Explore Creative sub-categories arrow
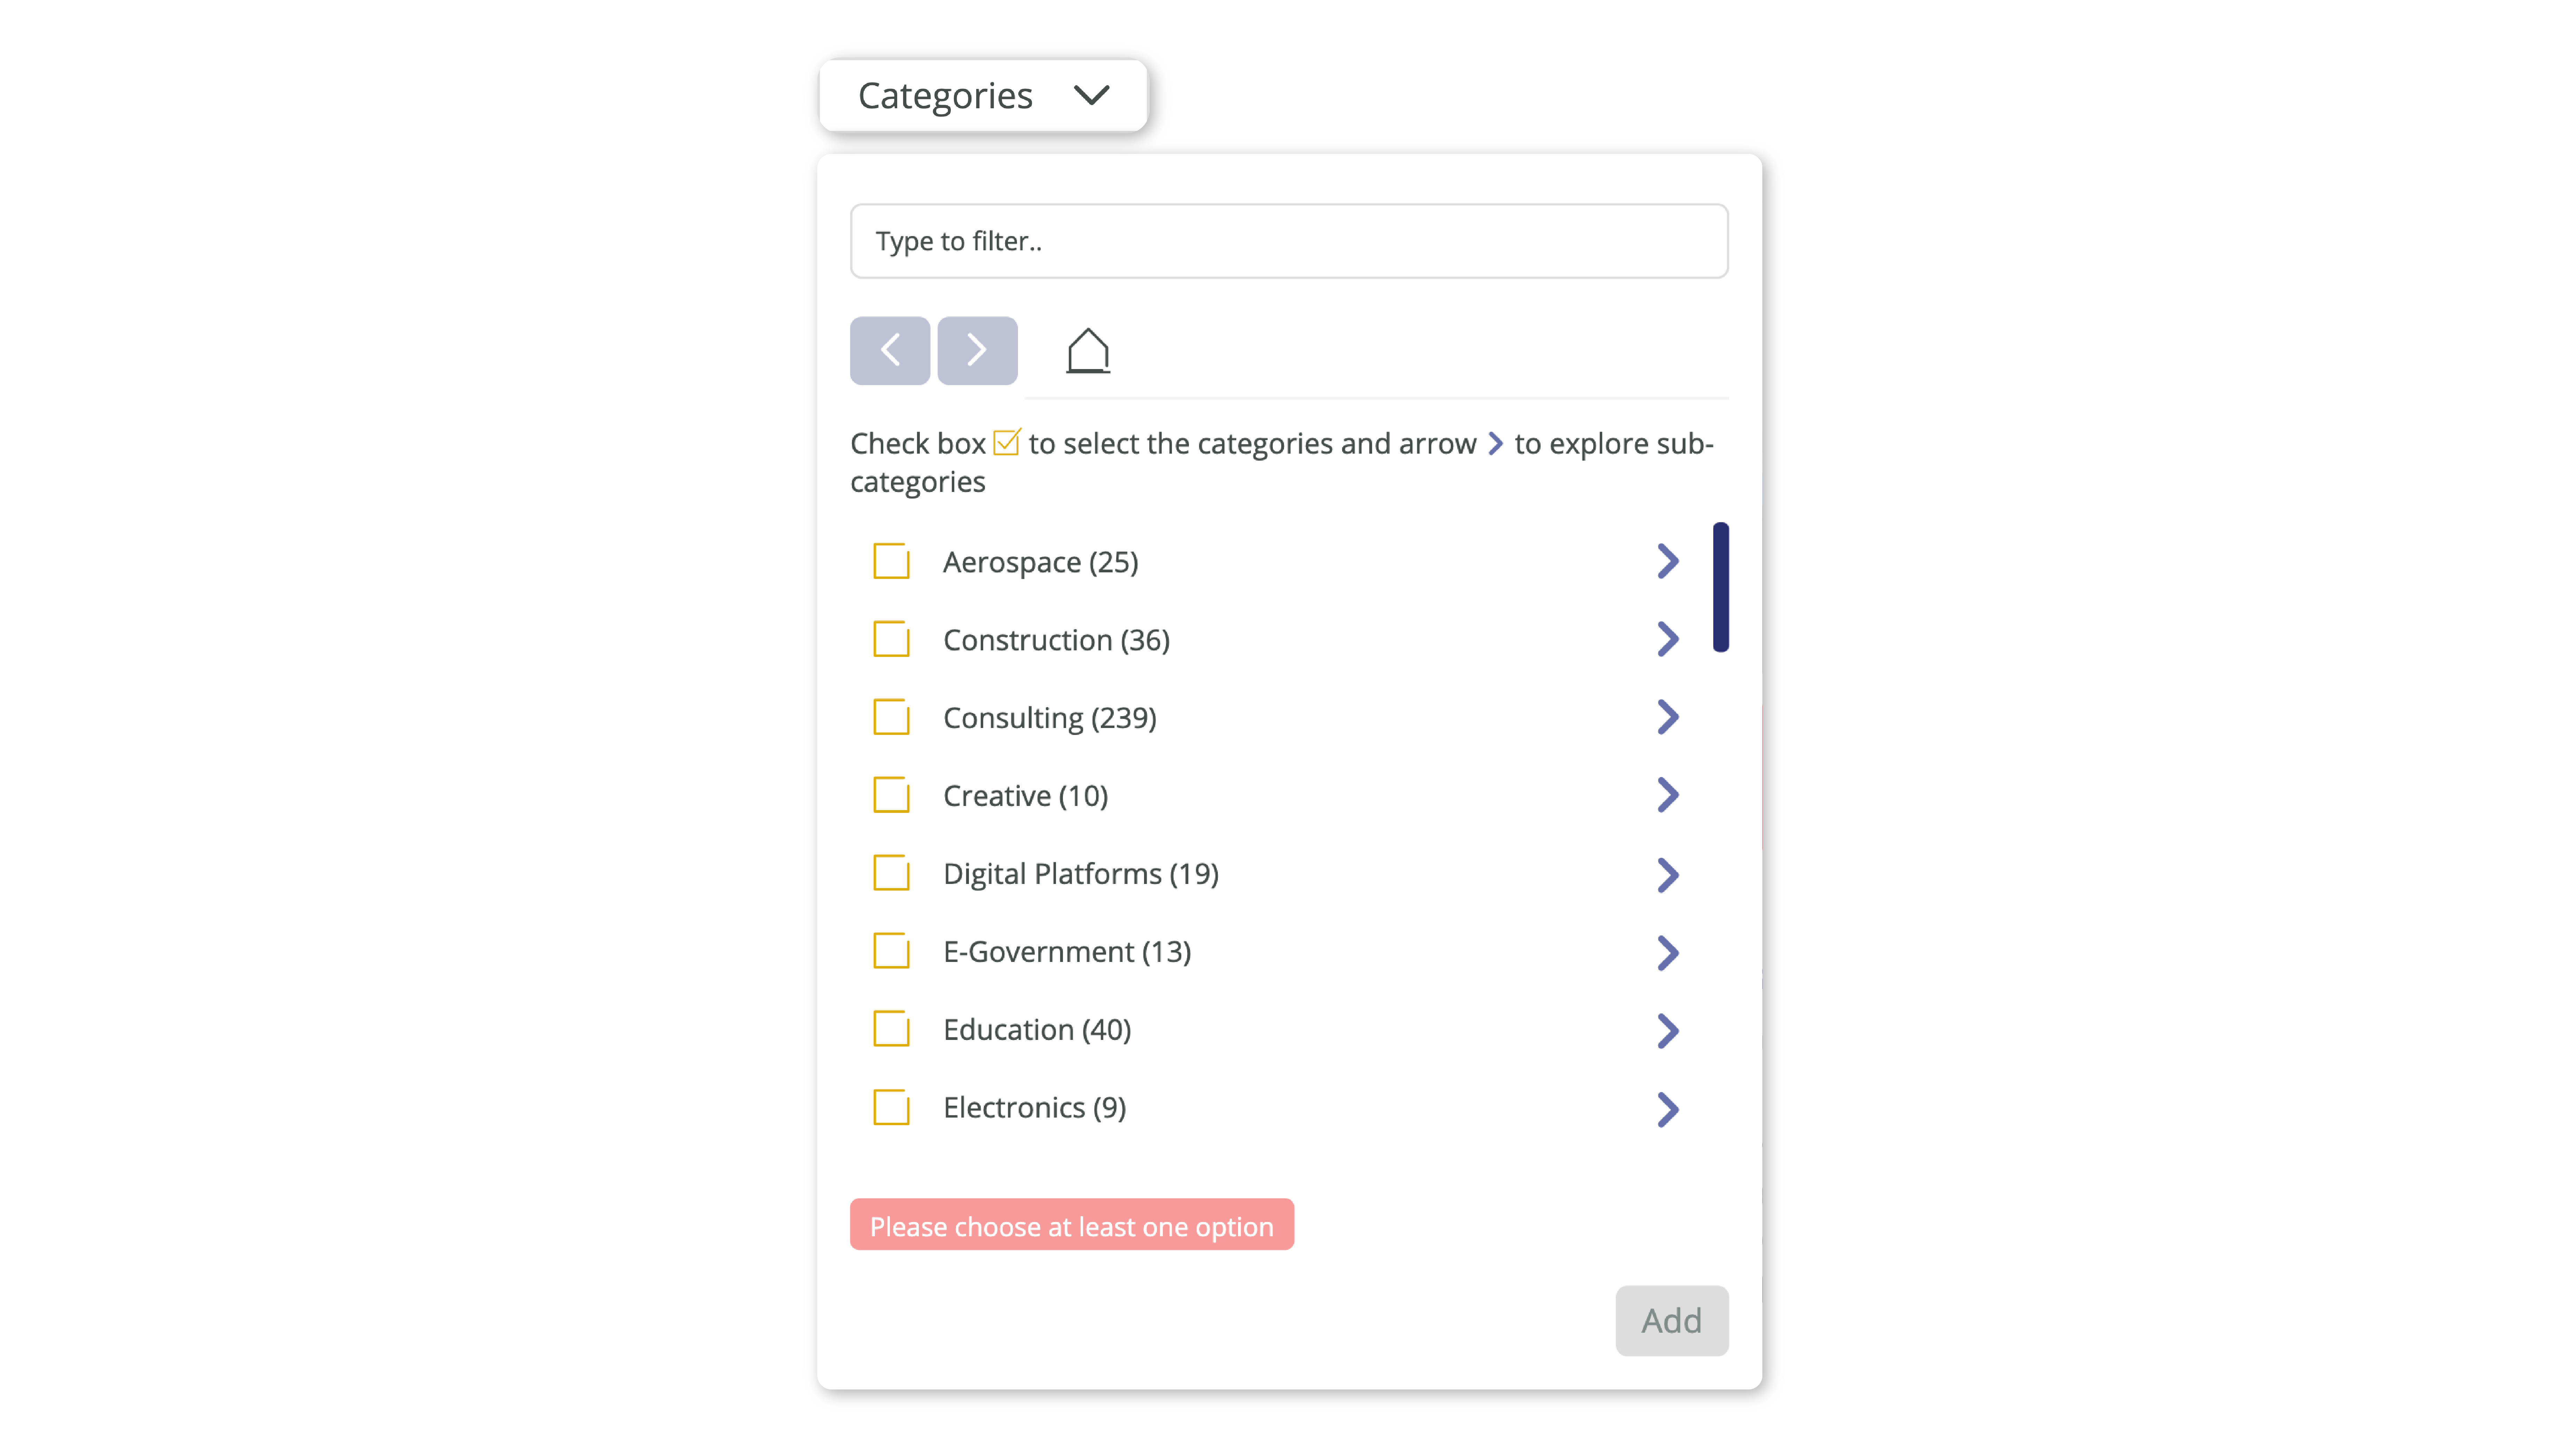The image size is (2576, 1449). tap(1667, 795)
